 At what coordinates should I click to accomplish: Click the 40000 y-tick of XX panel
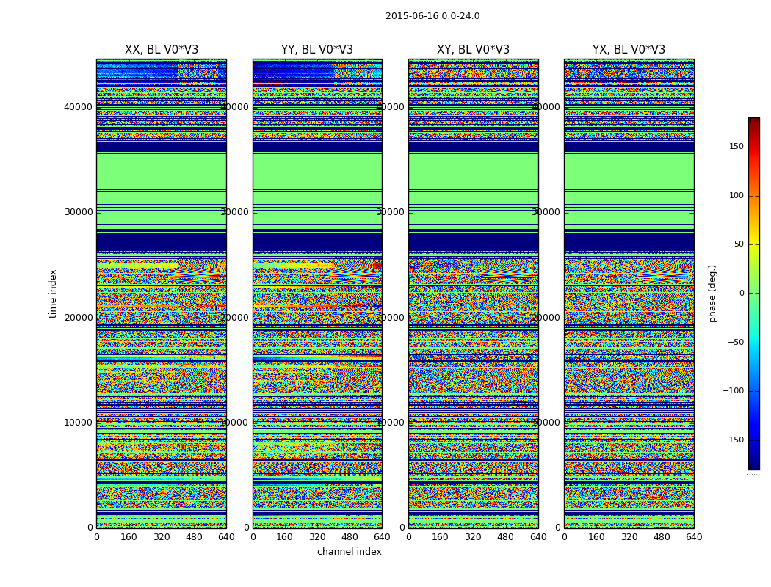click(x=78, y=106)
